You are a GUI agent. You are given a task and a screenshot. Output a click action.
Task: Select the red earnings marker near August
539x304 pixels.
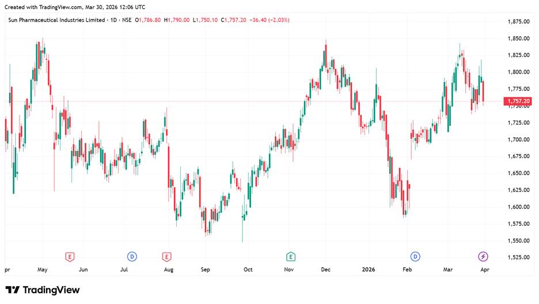(167, 256)
